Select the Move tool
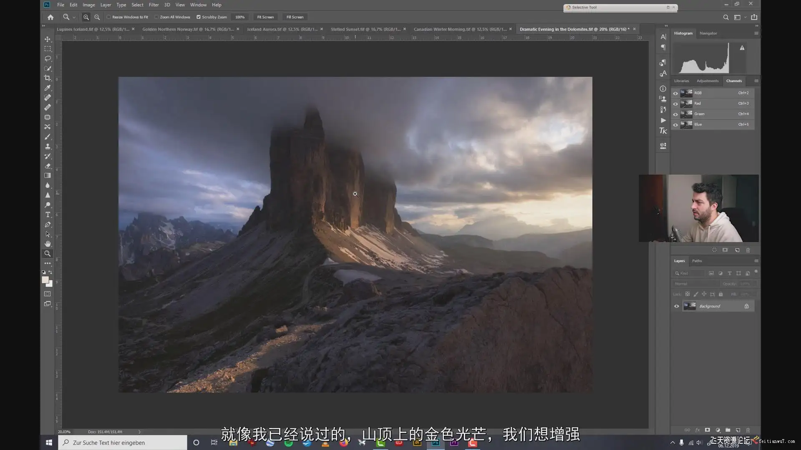 coord(48,39)
